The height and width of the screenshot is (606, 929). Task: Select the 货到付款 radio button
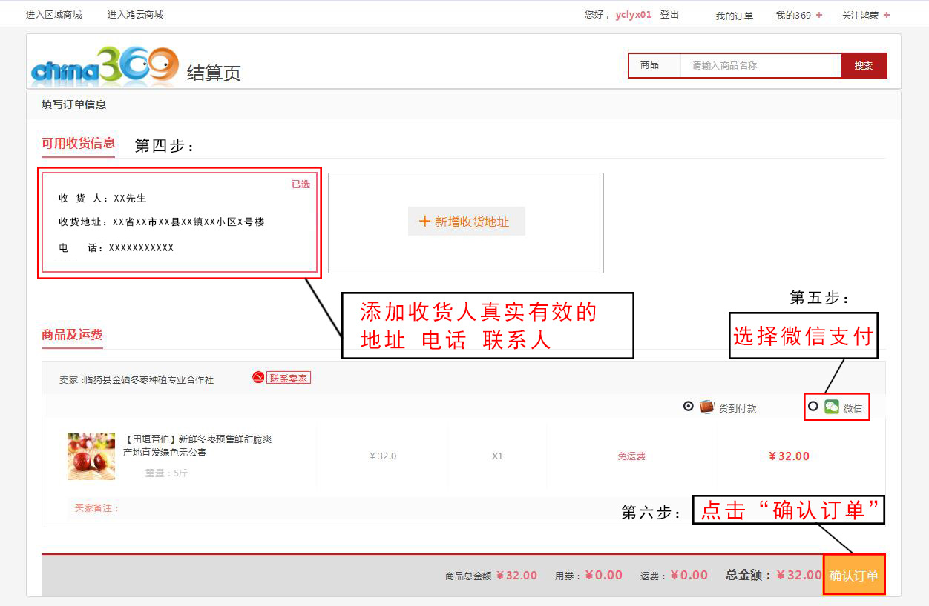688,406
